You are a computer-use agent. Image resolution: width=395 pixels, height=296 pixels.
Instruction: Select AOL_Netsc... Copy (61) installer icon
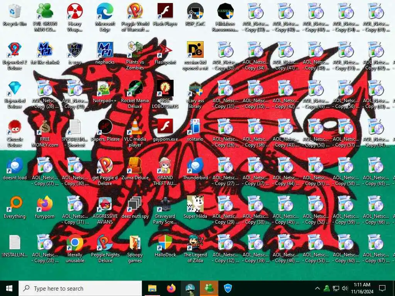click(376, 12)
